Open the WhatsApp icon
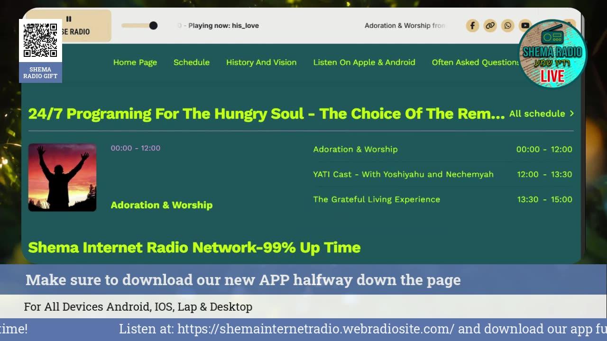Image resolution: width=607 pixels, height=341 pixels. pos(507,26)
